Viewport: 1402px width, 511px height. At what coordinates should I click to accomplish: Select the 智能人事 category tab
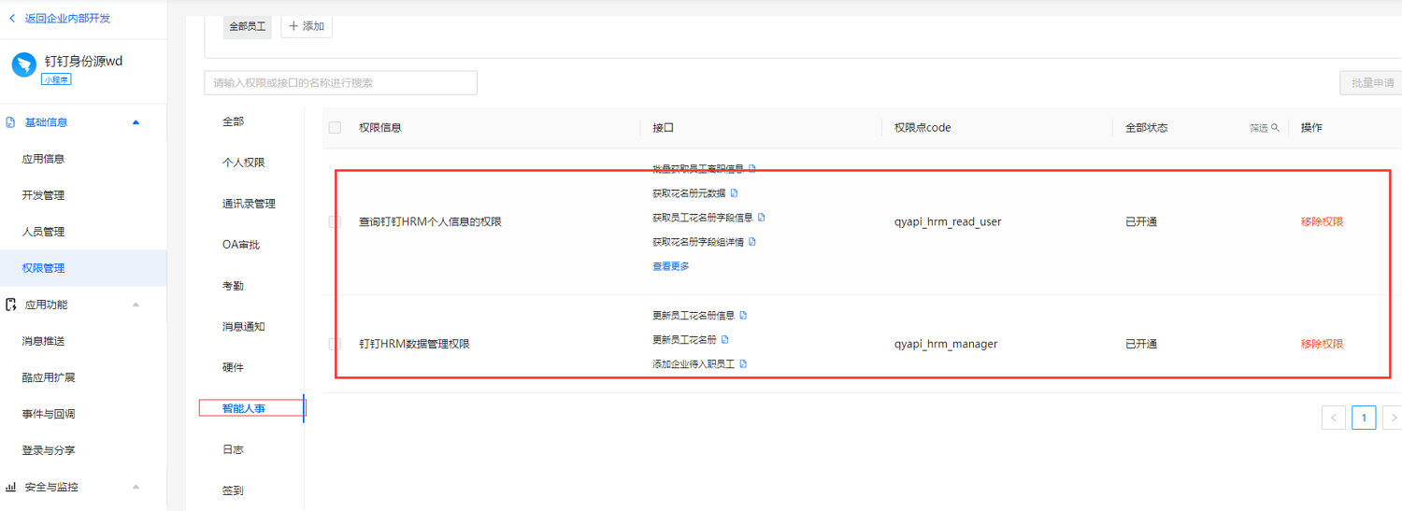click(x=244, y=408)
